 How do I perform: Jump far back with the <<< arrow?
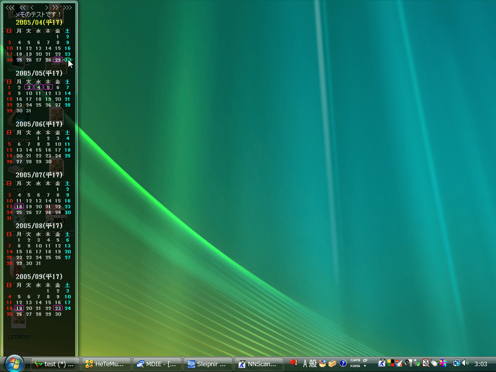coord(10,7)
